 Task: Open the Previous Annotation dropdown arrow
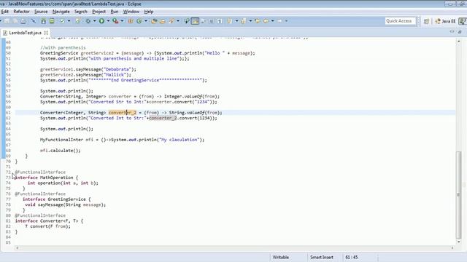(x=250, y=21)
